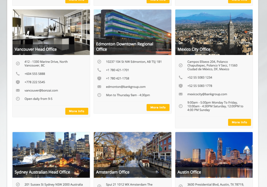The width and height of the screenshot is (267, 187).
Task: Open More Info for Vancouver Head Office
Action: 77,111
